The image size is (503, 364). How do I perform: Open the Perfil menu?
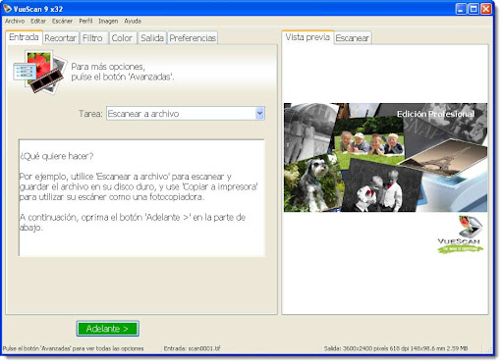pos(85,21)
